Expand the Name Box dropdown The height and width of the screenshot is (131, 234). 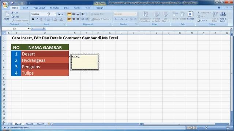pos(29,28)
